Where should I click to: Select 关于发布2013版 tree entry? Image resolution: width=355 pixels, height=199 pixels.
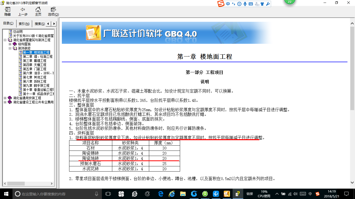click(34, 36)
